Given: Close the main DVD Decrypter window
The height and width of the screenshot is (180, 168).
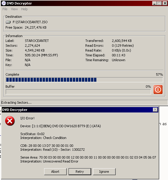Looking at the screenshot, I should (x=165, y=3).
